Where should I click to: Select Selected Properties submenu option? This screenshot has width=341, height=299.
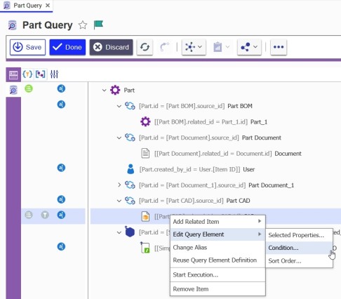299,235
